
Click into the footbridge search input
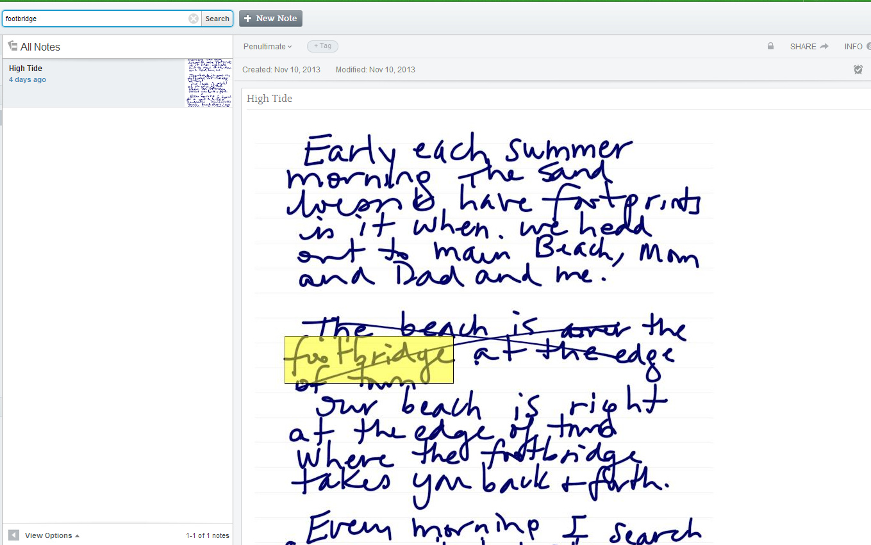96,19
